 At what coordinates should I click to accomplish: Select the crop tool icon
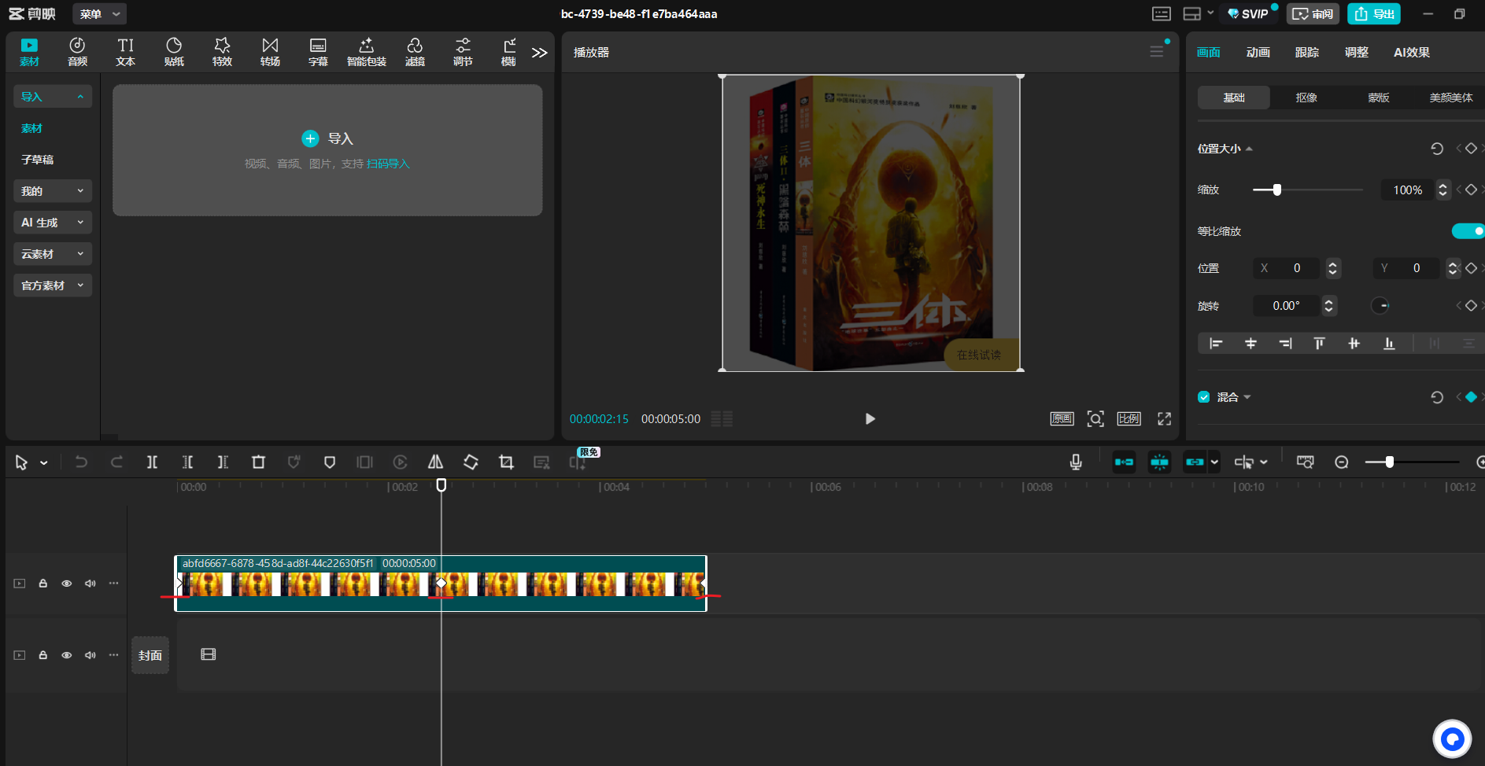tap(506, 462)
